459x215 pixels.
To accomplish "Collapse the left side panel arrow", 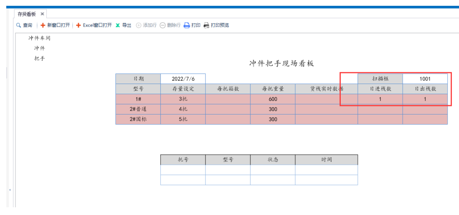I will (10, 190).
